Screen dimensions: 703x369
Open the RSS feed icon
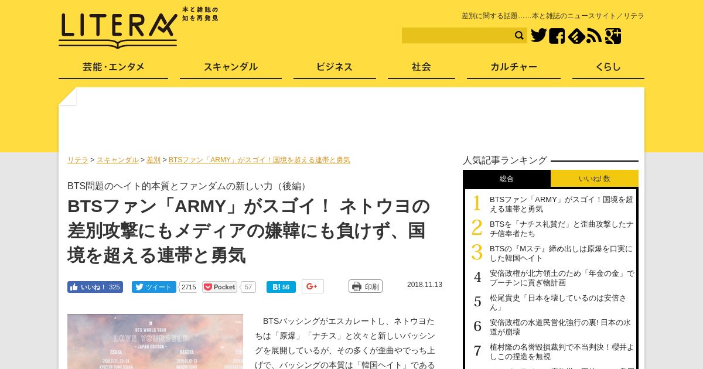[594, 36]
